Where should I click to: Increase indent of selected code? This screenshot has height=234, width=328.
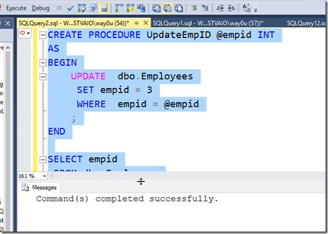point(231,8)
